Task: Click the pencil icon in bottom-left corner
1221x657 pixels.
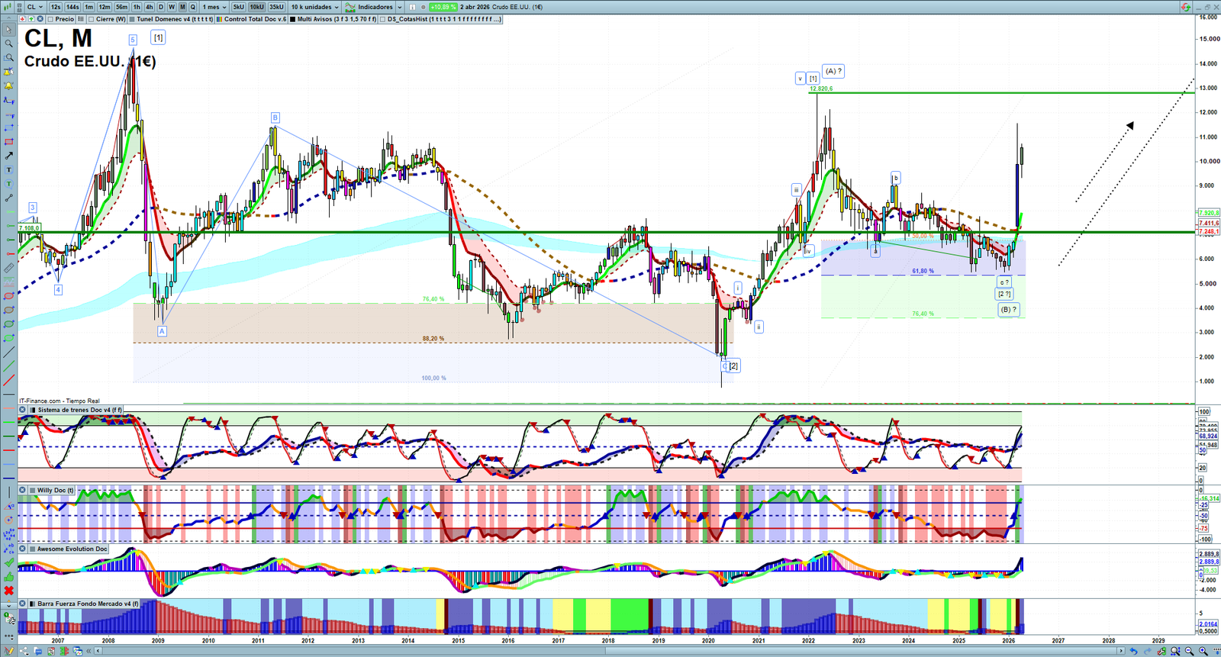Action: coord(9,651)
